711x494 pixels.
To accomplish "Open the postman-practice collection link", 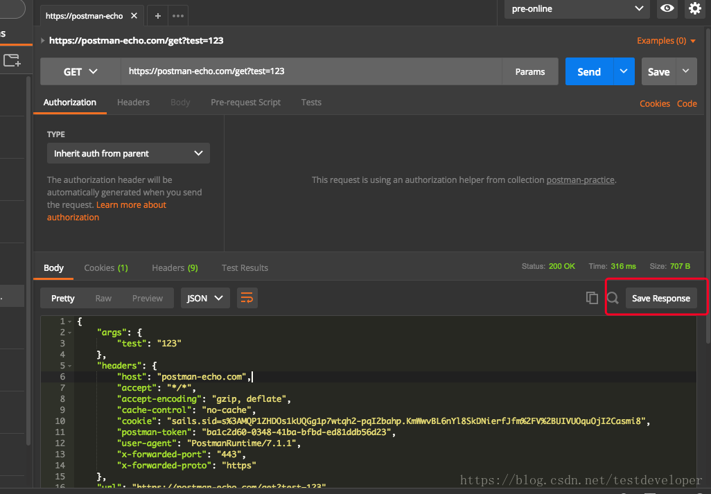I will (580, 179).
